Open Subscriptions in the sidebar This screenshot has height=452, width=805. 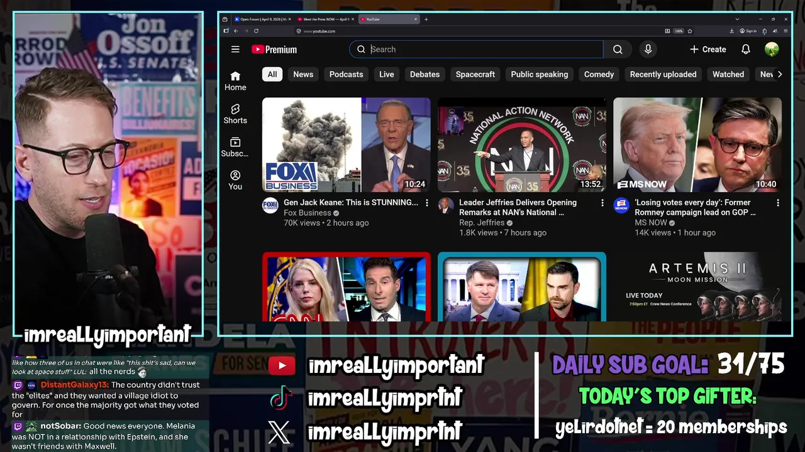[x=235, y=148]
